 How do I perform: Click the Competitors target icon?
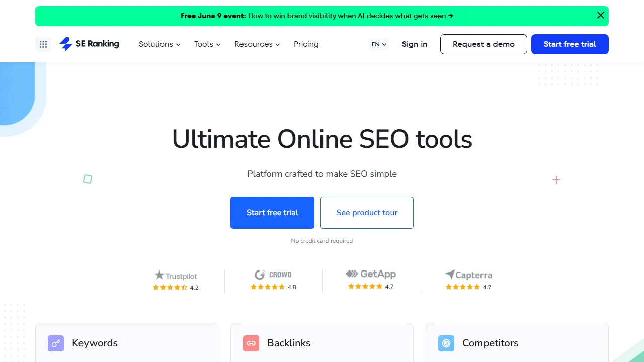446,343
